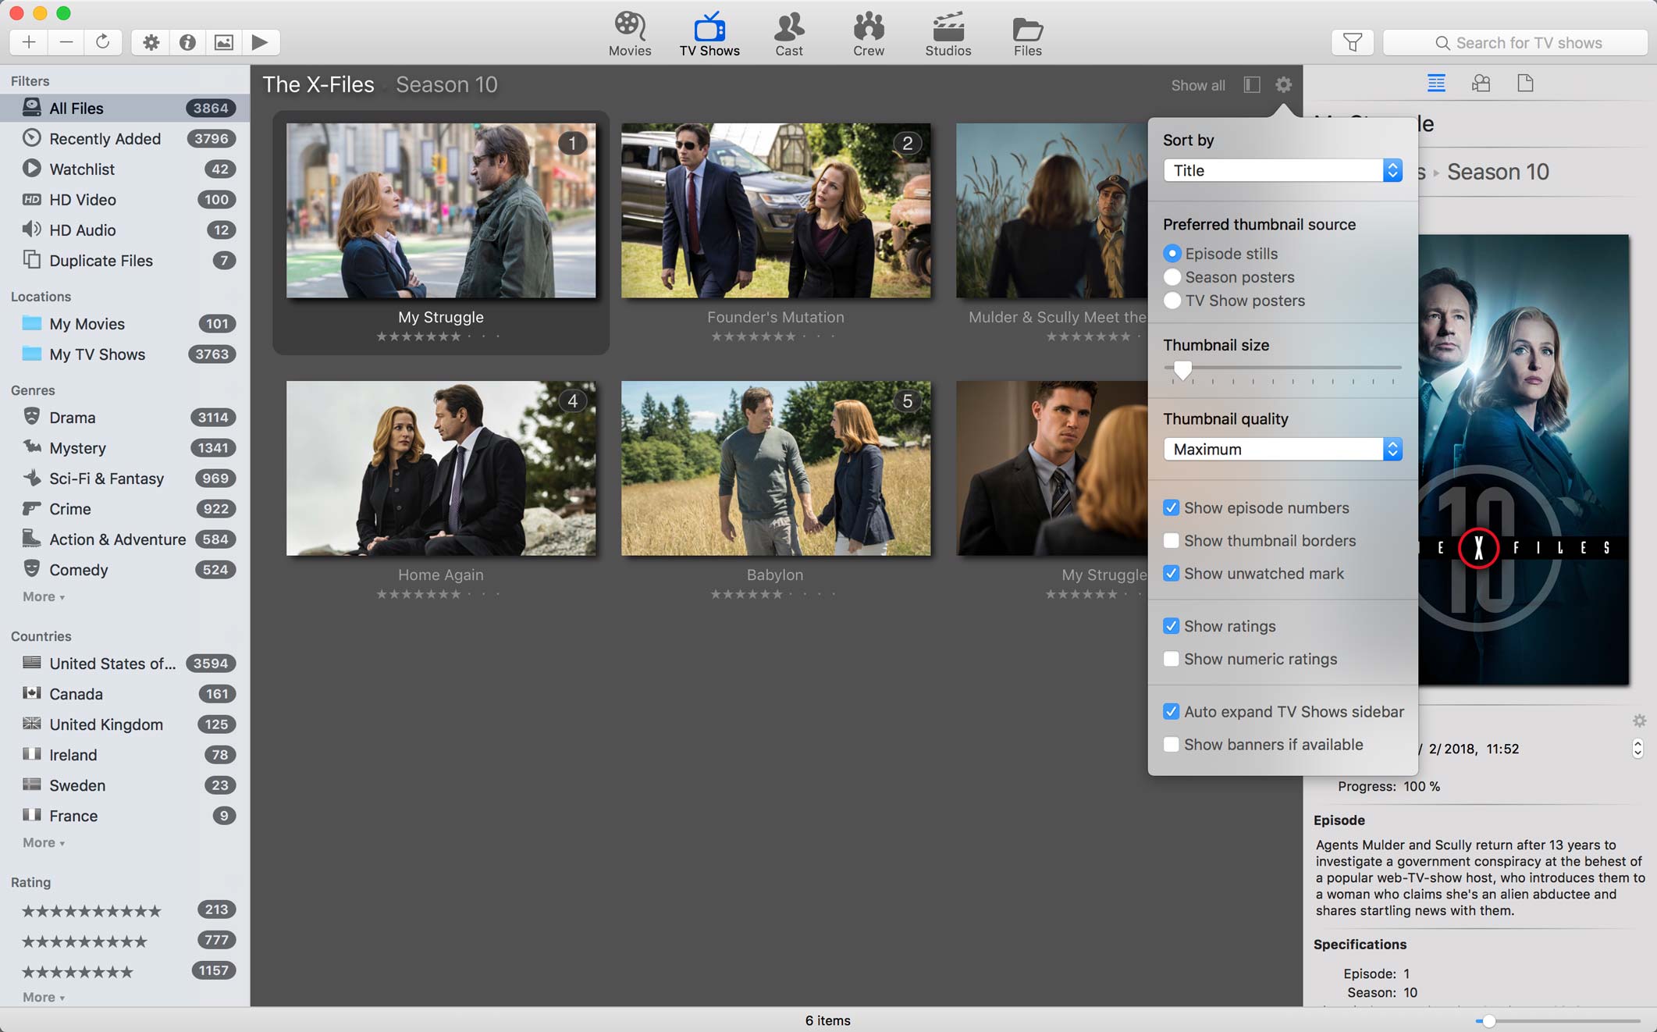Open the toolbar settings gear
This screenshot has height=1032, width=1657.
(x=151, y=42)
